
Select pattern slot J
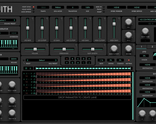(89, 63)
